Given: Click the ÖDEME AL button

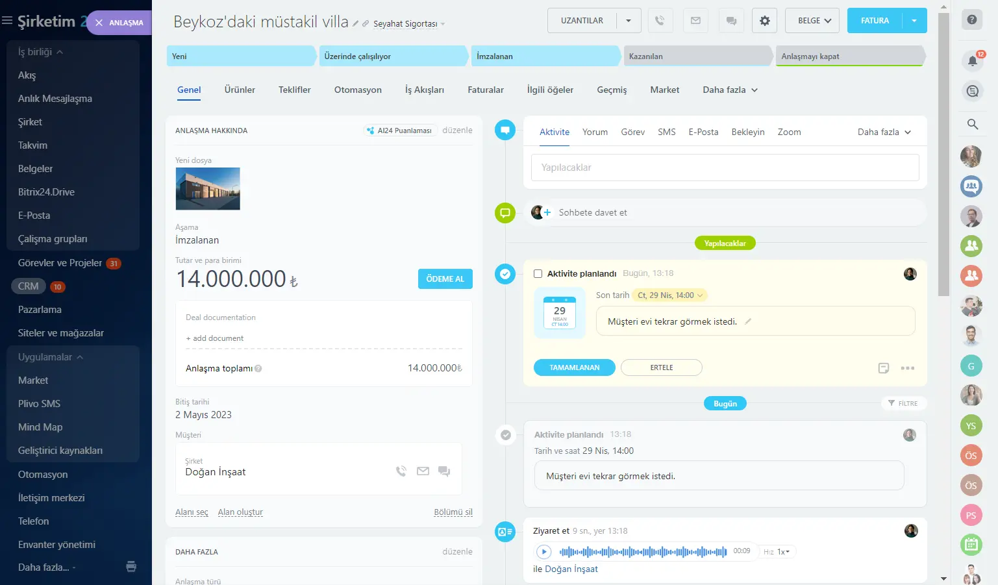Looking at the screenshot, I should point(445,279).
